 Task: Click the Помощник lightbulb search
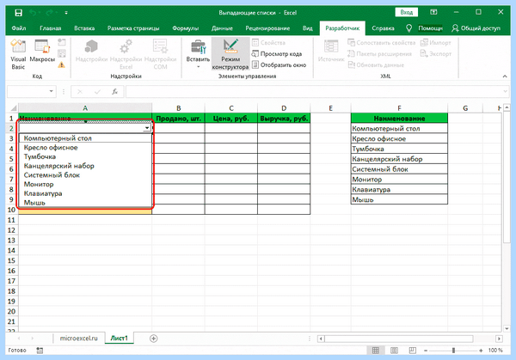coord(424,28)
